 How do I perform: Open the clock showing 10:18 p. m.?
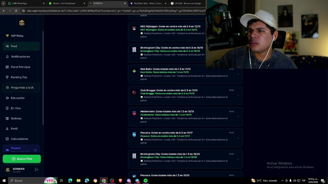pyautogui.click(x=313, y=180)
